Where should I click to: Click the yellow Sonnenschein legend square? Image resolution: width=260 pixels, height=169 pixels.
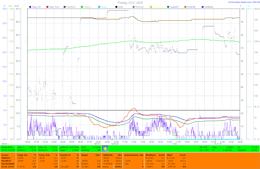coord(151,7)
